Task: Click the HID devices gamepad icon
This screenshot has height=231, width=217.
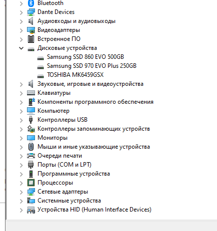Action: coord(31,210)
